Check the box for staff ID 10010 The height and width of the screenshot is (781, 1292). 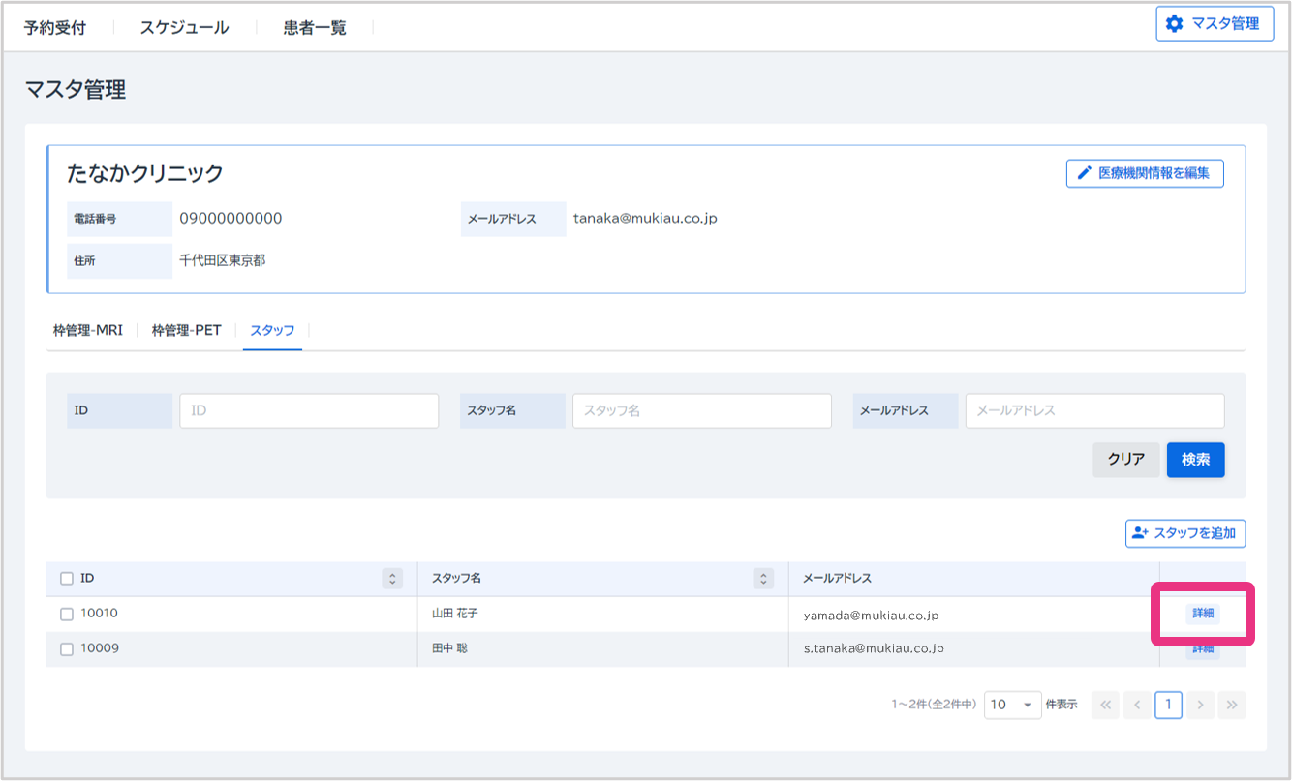point(67,614)
